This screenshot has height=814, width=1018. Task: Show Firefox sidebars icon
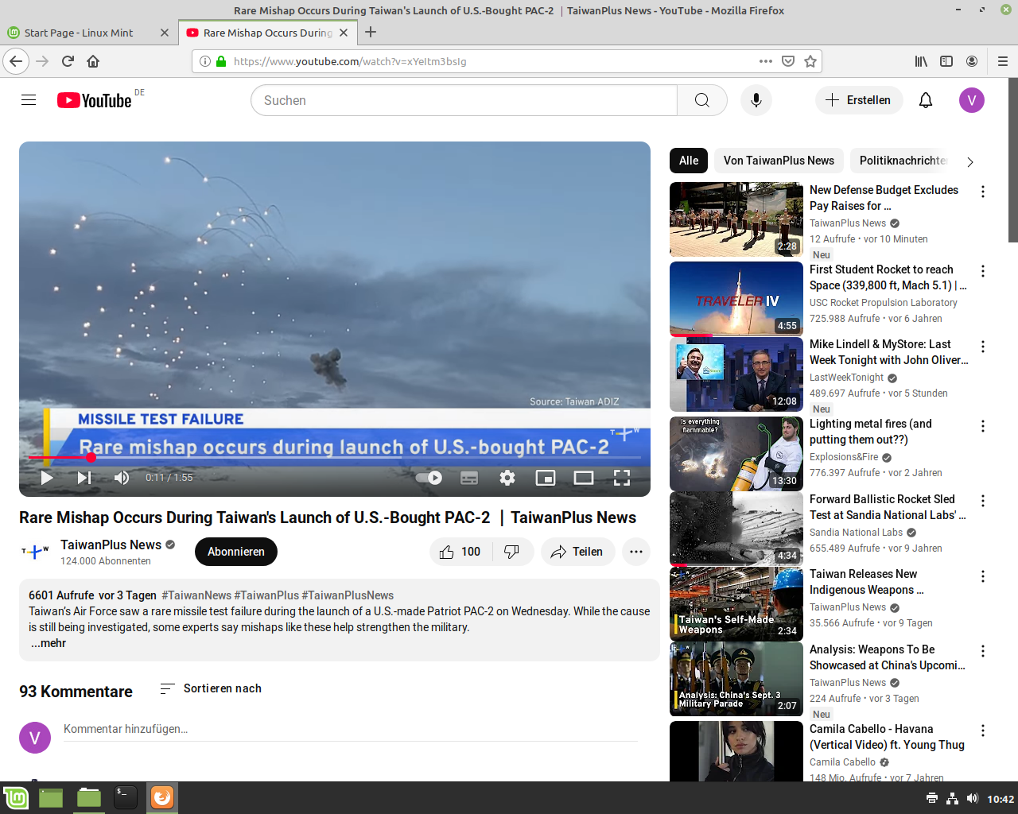[946, 61]
